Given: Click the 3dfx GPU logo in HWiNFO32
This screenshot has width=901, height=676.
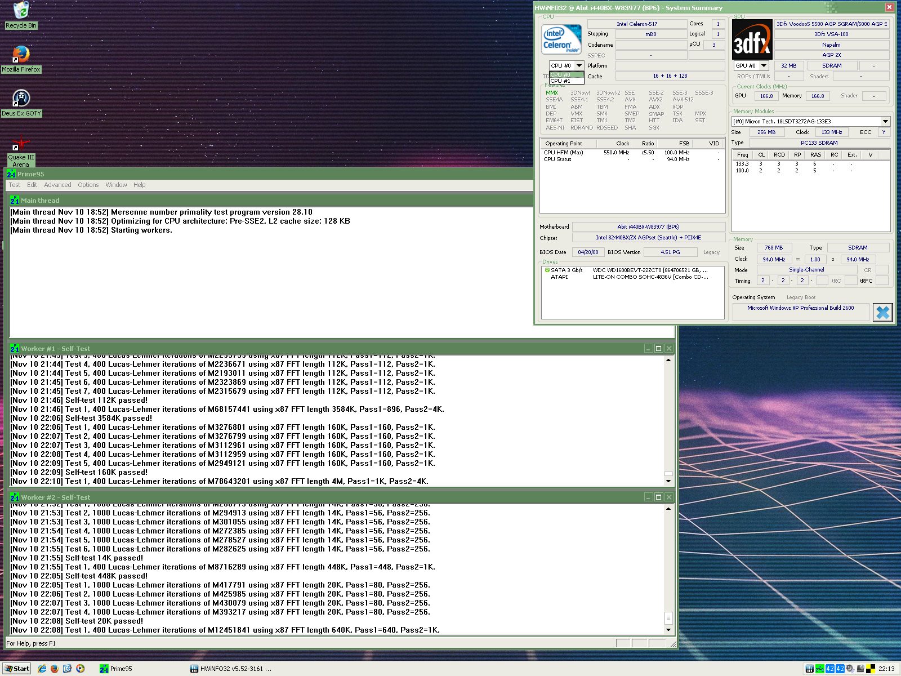Looking at the screenshot, I should pyautogui.click(x=751, y=39).
